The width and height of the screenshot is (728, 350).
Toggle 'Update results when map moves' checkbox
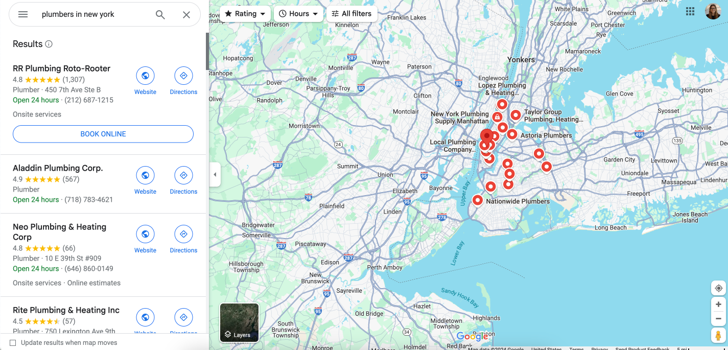(13, 343)
